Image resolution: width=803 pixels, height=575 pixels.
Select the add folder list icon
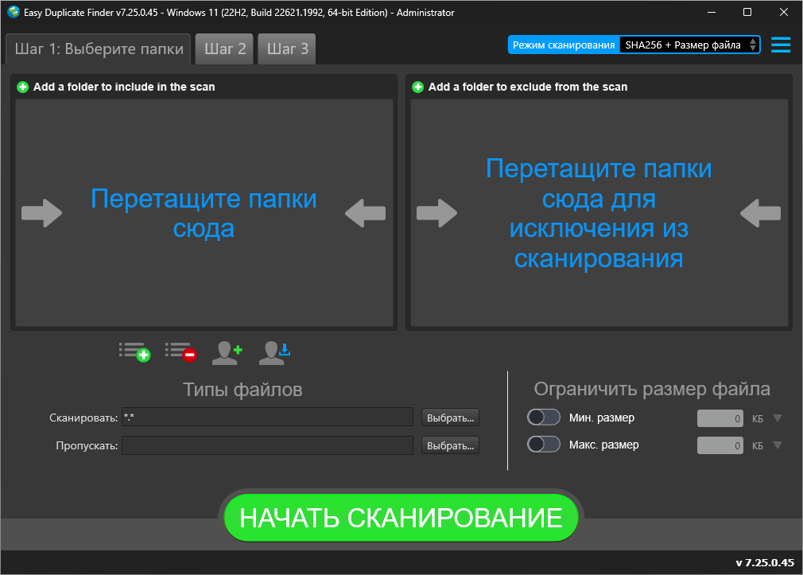tap(135, 351)
